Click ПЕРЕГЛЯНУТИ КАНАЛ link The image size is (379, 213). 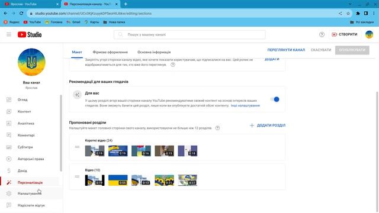pyautogui.click(x=286, y=50)
